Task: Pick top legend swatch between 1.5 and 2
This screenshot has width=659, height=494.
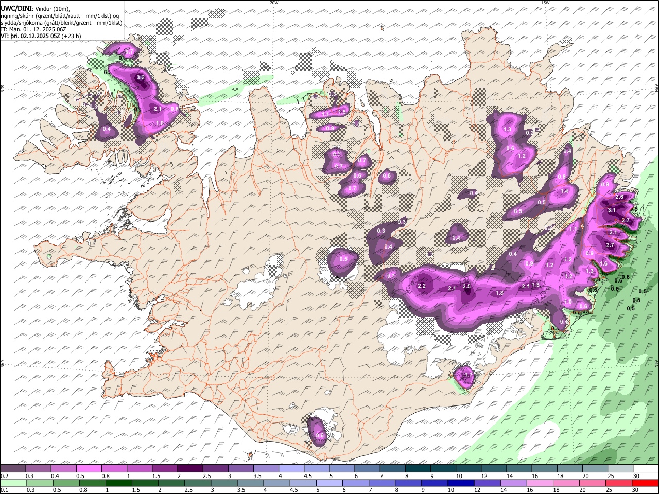Action: click(x=165, y=468)
